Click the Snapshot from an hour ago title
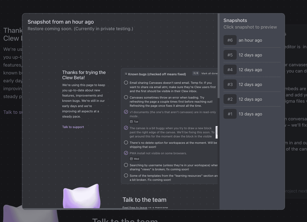 (61, 22)
